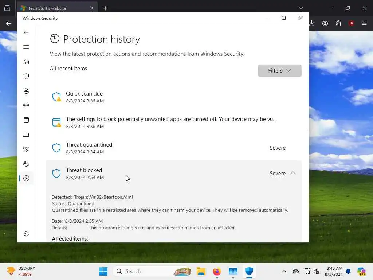Viewport: 373px width, 280px height.
Task: Open the browser application menu
Action: (x=364, y=23)
